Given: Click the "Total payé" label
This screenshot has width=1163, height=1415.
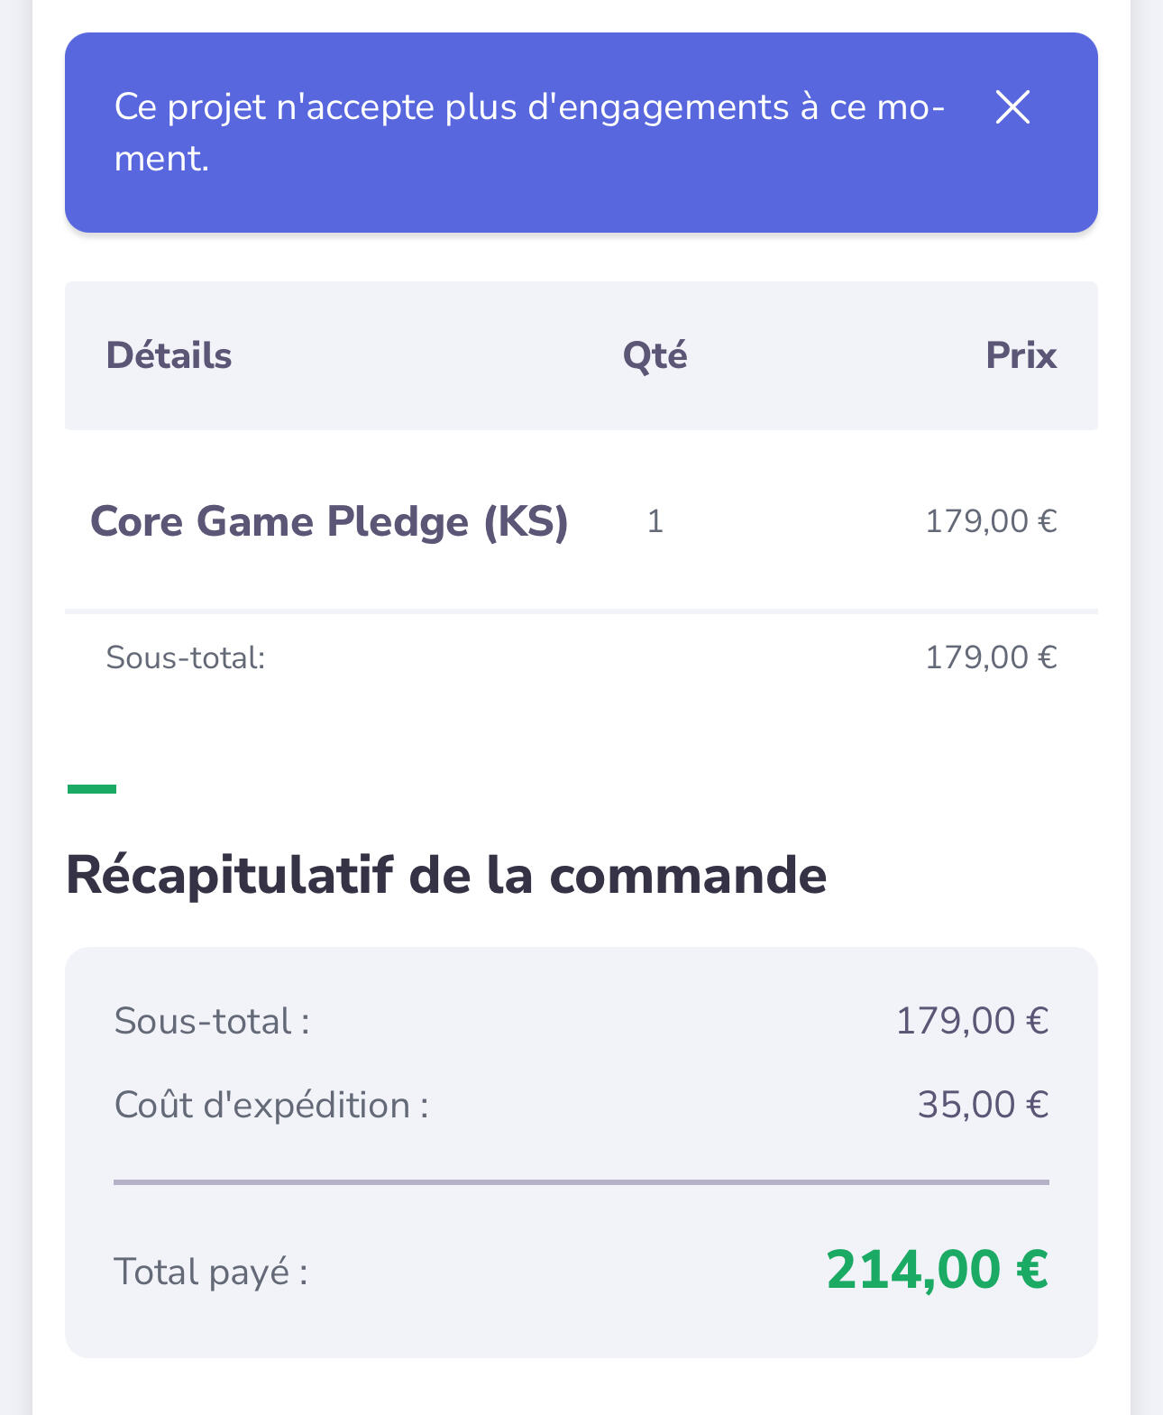Looking at the screenshot, I should pos(211,1272).
